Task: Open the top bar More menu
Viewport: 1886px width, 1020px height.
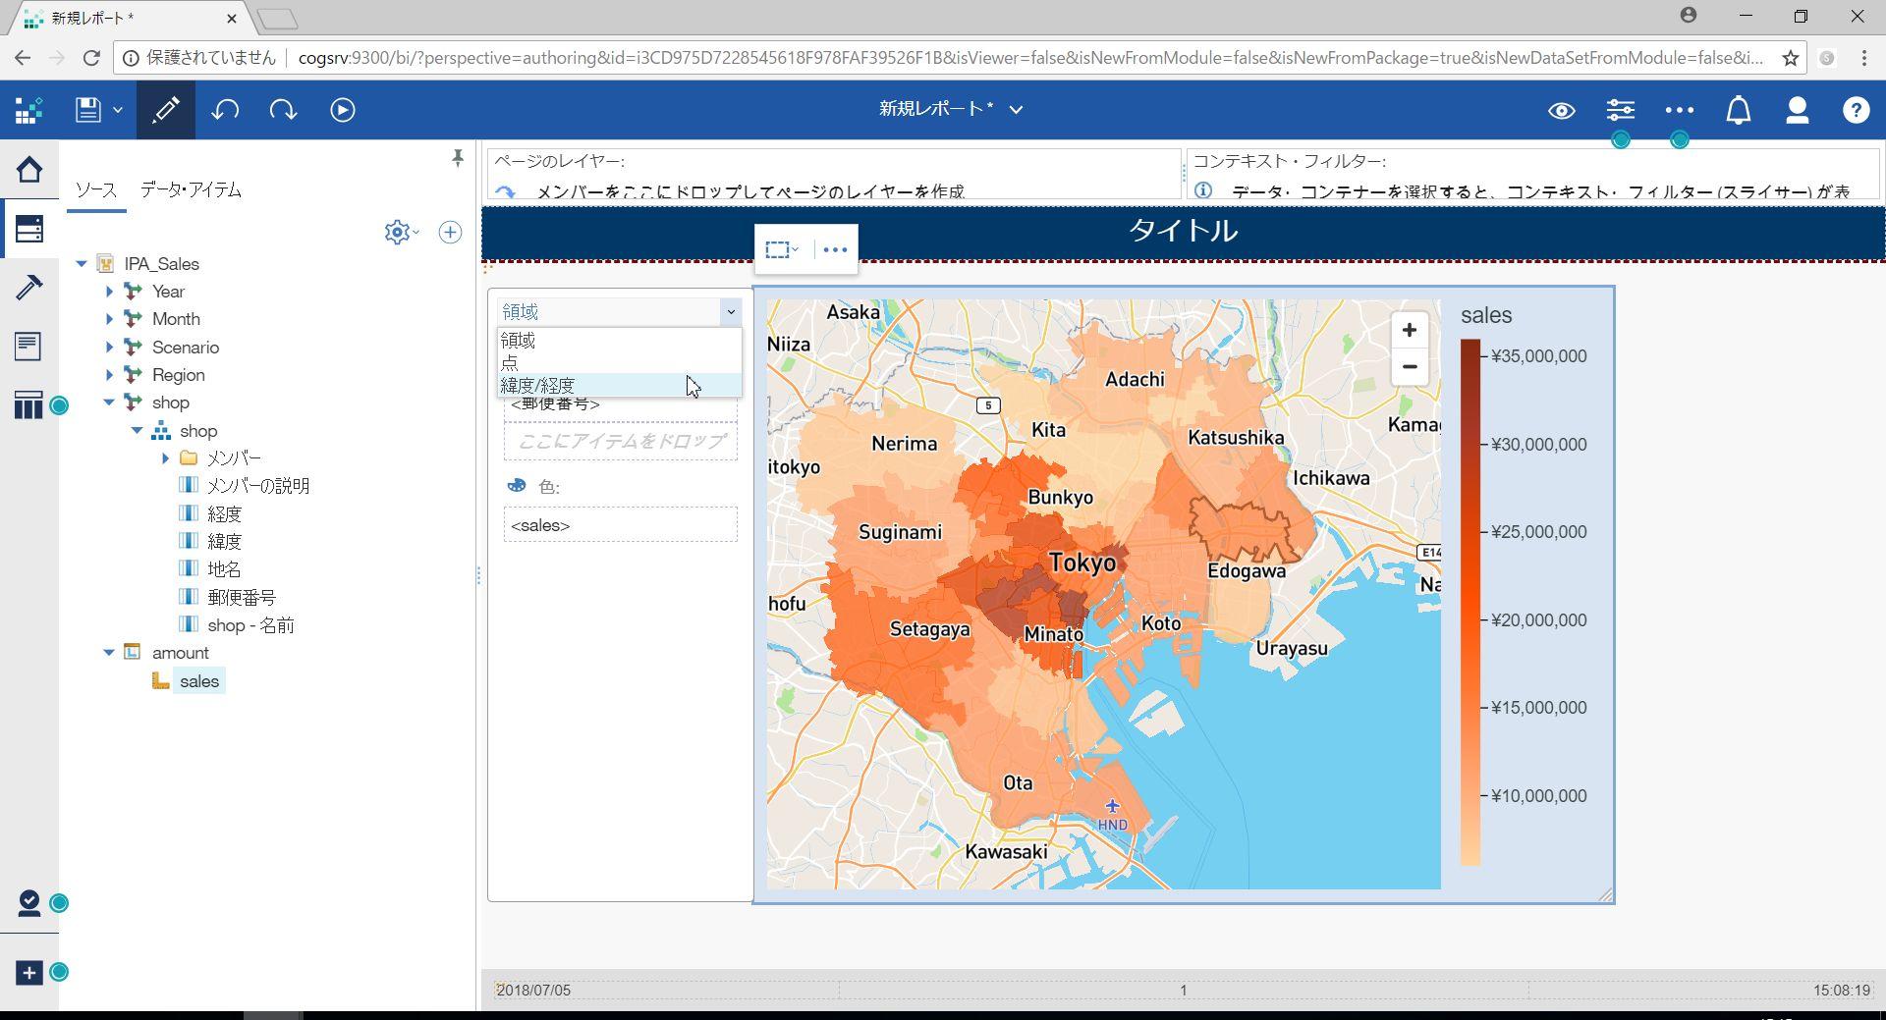Action: click(x=1680, y=110)
